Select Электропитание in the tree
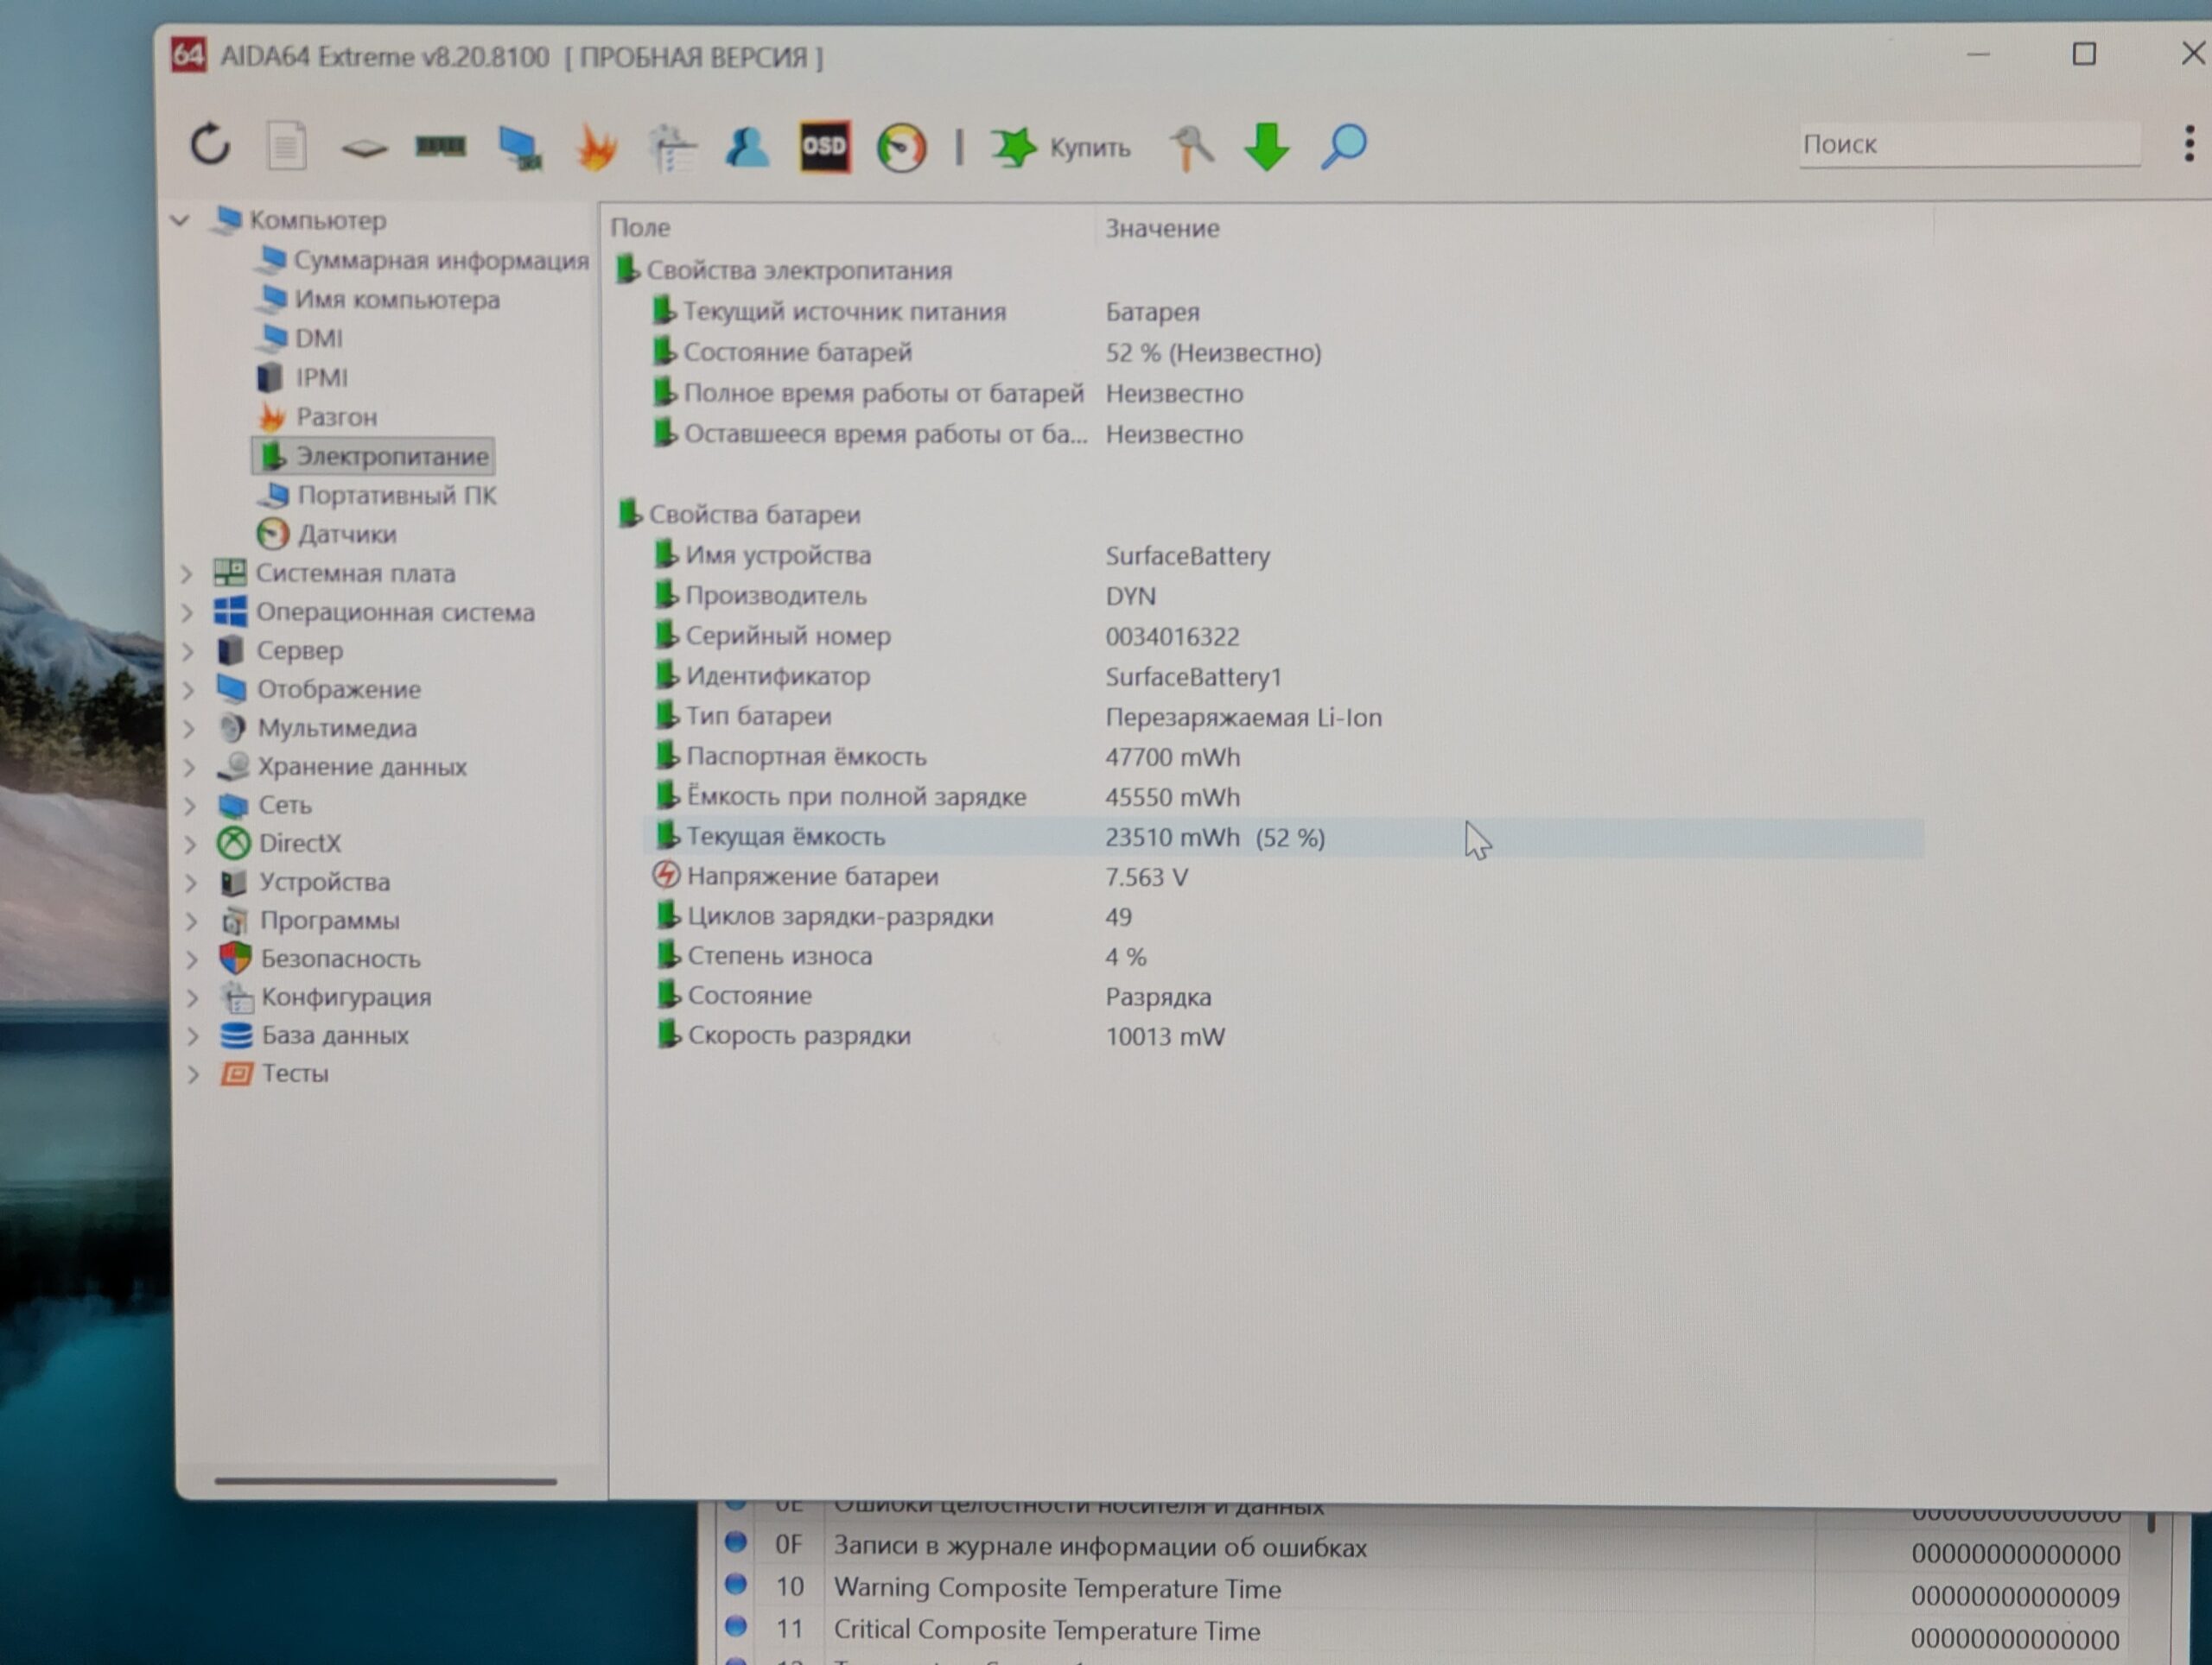The width and height of the screenshot is (2212, 1665). (x=374, y=456)
